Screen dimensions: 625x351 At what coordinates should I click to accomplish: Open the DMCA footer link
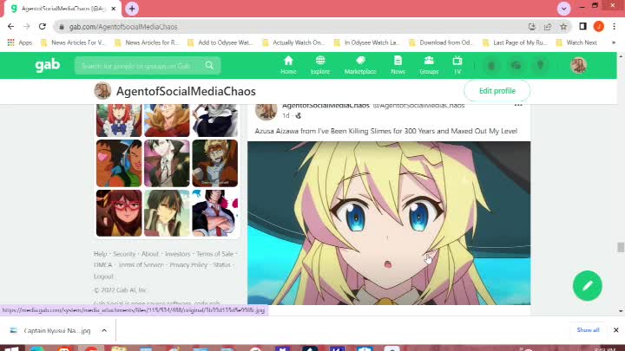tap(102, 265)
